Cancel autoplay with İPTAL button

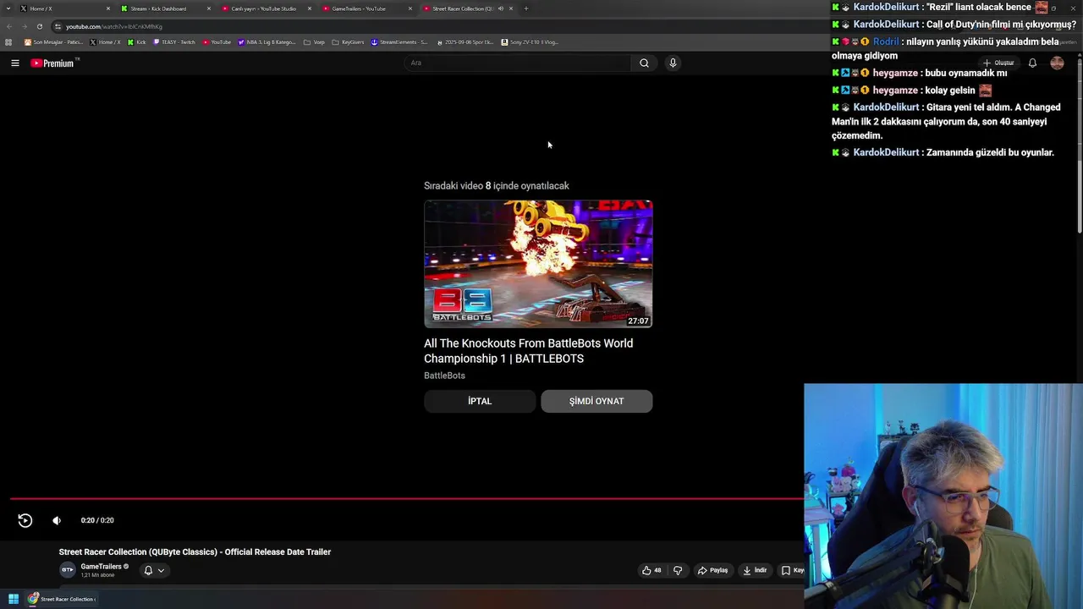coord(480,401)
